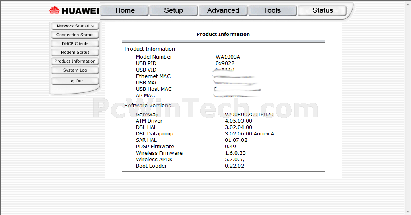This screenshot has width=411, height=215.
Task: Click the Wireless Firmware label
Action: (159, 153)
